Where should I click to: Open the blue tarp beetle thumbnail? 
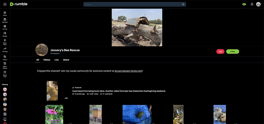pyautogui.click(x=137, y=115)
